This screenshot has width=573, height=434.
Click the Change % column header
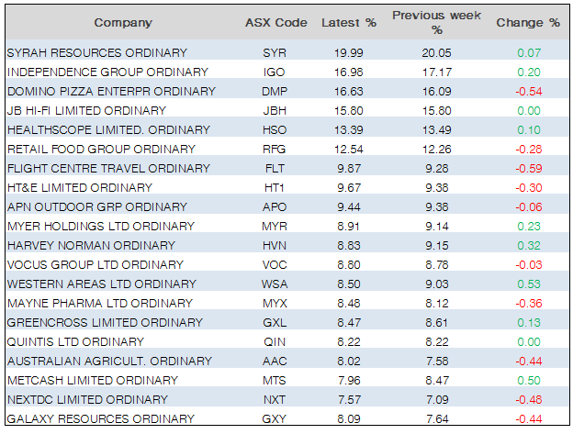[x=528, y=23]
